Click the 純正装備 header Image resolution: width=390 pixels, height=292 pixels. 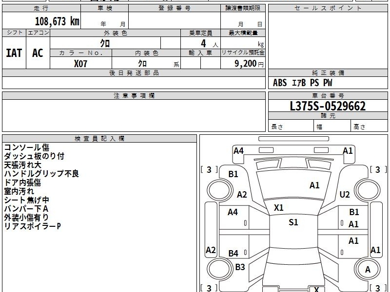click(x=328, y=73)
